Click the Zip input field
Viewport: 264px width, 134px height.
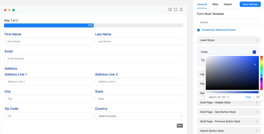coord(48,116)
